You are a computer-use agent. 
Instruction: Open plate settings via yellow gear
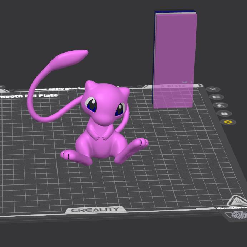pos(228,122)
